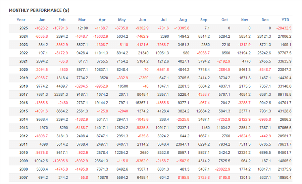The image size is (302, 184).
Task: Click the May column header
Action: (122, 20)
